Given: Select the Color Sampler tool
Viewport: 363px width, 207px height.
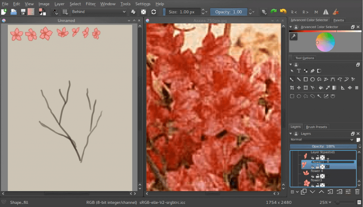Looking at the screenshot, I should pyautogui.click(x=328, y=88).
